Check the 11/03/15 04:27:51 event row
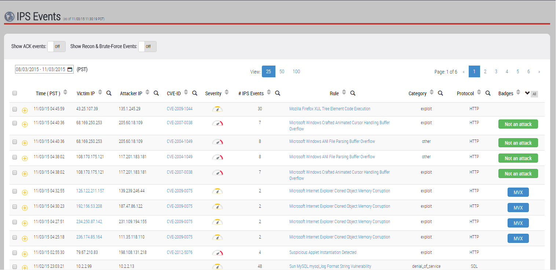This screenshot has height=270, width=556. pyautogui.click(x=15, y=222)
